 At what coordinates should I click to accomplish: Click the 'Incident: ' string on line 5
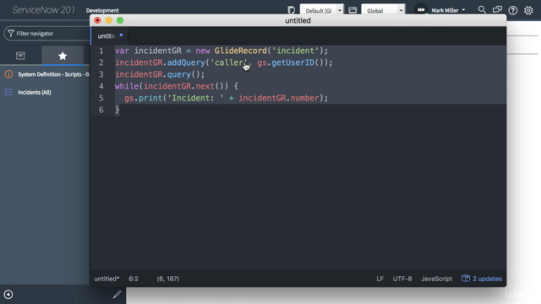pyautogui.click(x=195, y=98)
